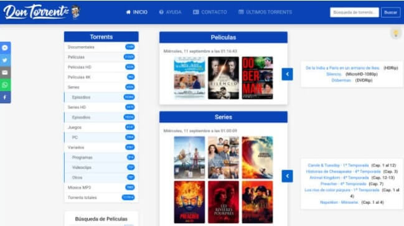Go to Inicio in the top navigation
The height and width of the screenshot is (226, 404).
pos(136,12)
